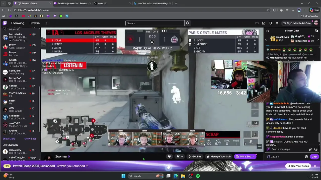Open the three-dot more menu beside Browse
321x180 pixels.
pyautogui.click(x=46, y=23)
